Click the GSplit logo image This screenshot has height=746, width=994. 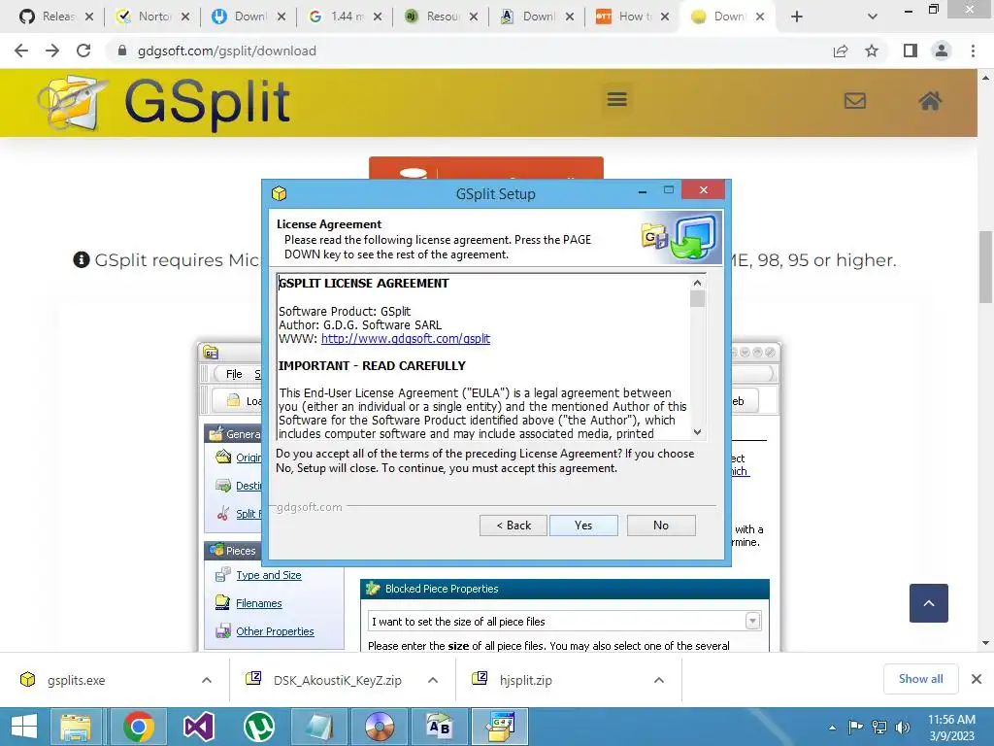tap(165, 103)
